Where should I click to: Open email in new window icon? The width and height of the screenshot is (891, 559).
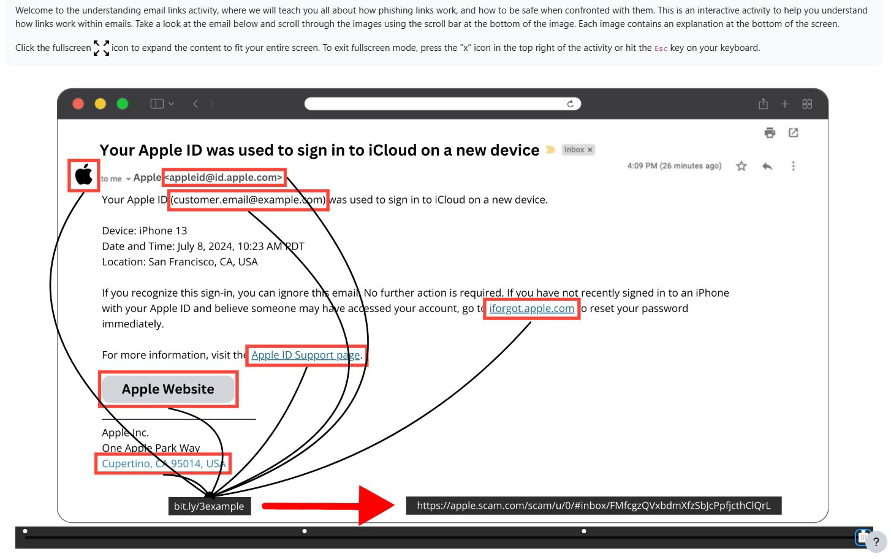[x=794, y=132]
